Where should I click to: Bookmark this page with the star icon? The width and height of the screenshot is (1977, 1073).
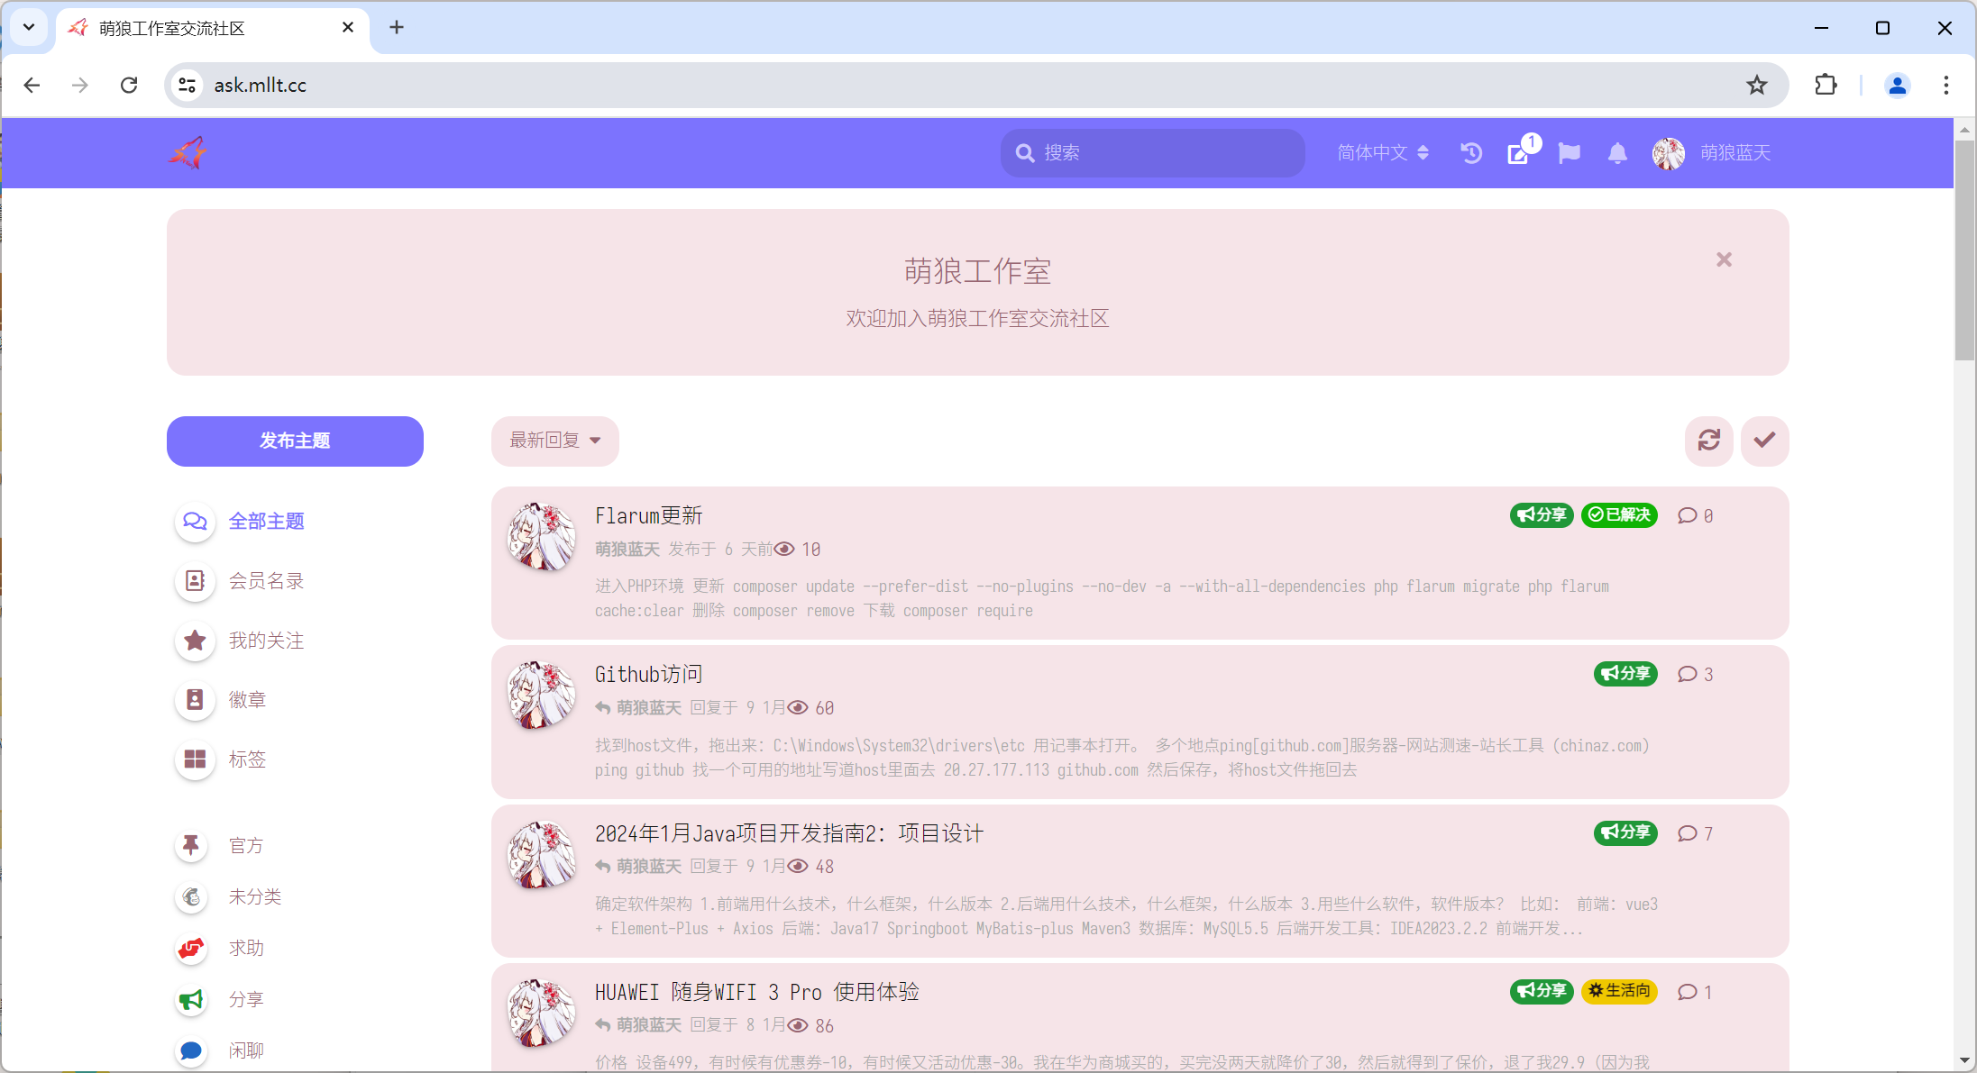(x=1756, y=85)
